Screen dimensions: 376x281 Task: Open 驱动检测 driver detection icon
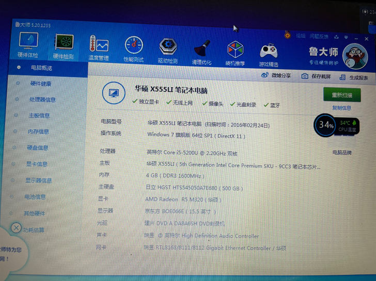click(168, 51)
